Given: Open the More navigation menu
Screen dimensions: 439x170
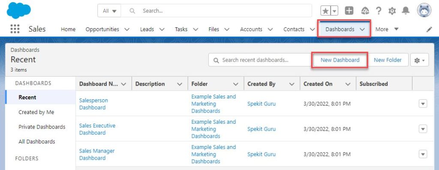Looking at the screenshot, I should click(387, 30).
